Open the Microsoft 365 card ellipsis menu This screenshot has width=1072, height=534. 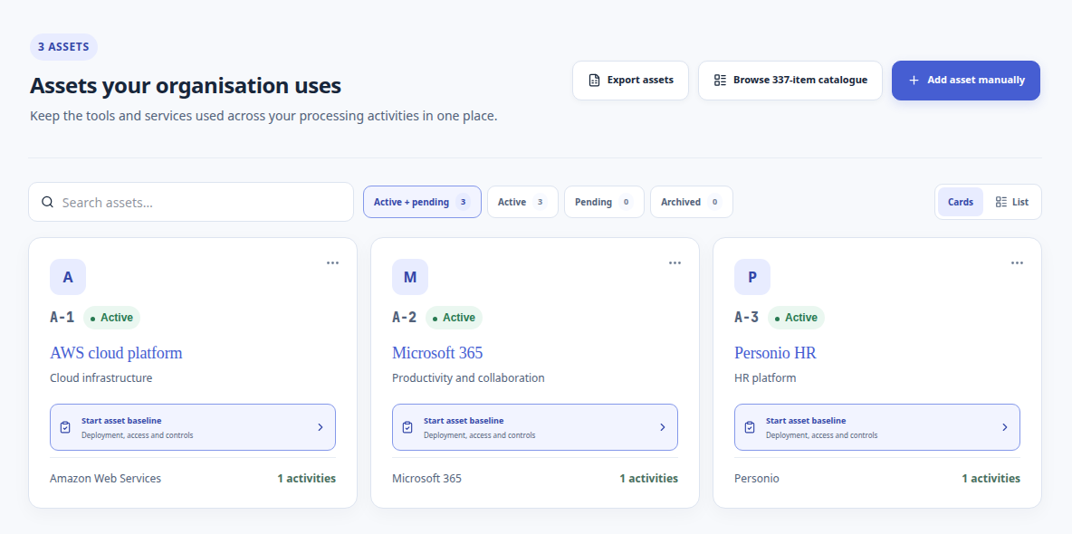point(675,262)
